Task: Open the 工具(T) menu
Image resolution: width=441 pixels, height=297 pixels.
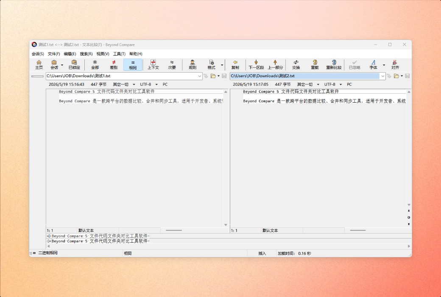Action: [119, 54]
